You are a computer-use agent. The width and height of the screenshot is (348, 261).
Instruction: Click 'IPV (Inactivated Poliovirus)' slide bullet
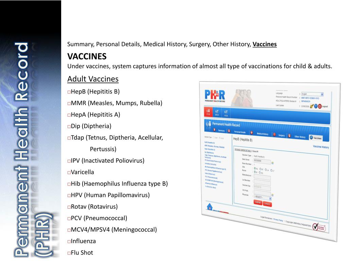point(108,160)
